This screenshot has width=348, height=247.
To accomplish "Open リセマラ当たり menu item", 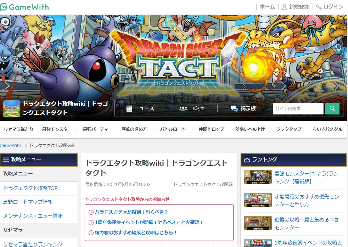I will [19, 129].
